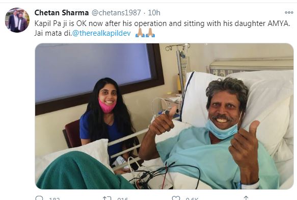Open the three-dot More menu on the tweet

pyautogui.click(x=289, y=13)
